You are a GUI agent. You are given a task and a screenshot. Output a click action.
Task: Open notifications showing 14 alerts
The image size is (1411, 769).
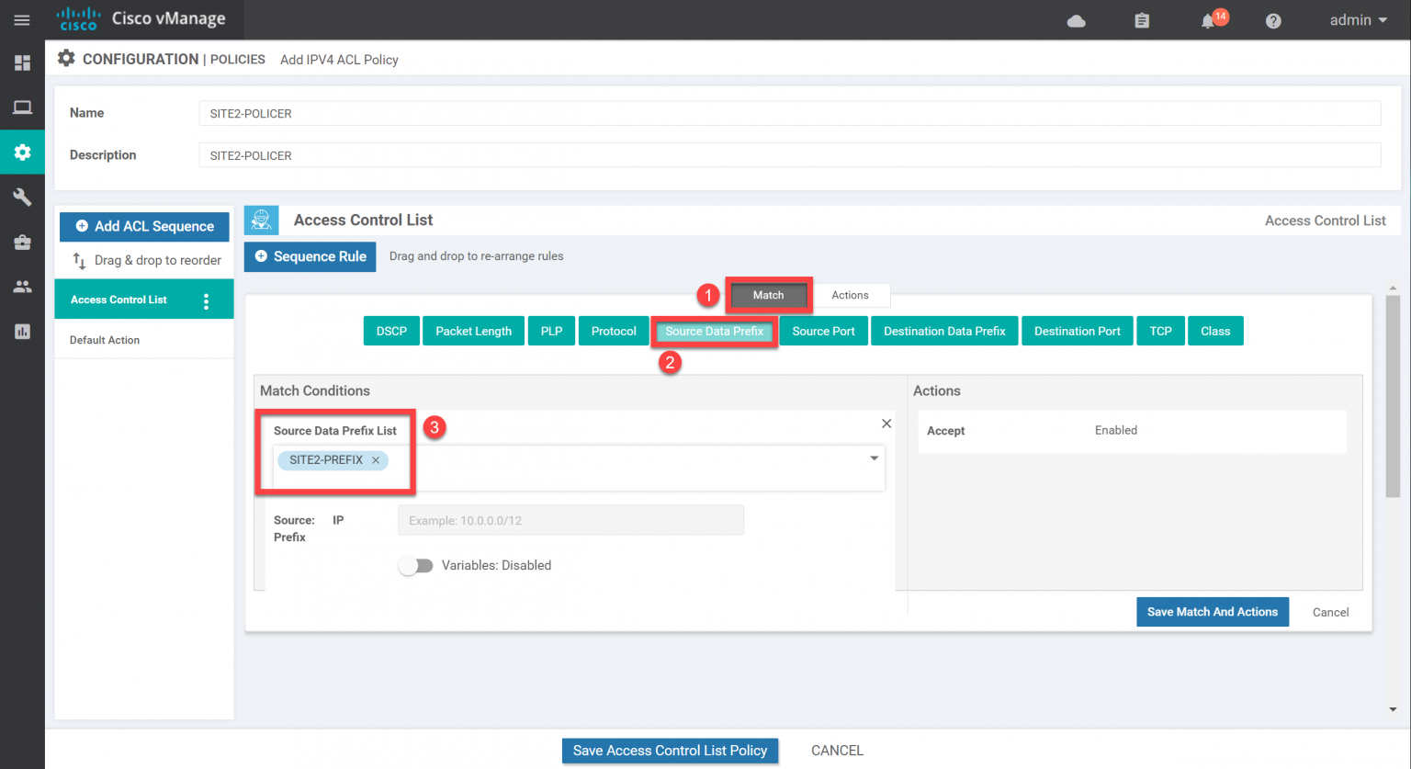click(1207, 20)
